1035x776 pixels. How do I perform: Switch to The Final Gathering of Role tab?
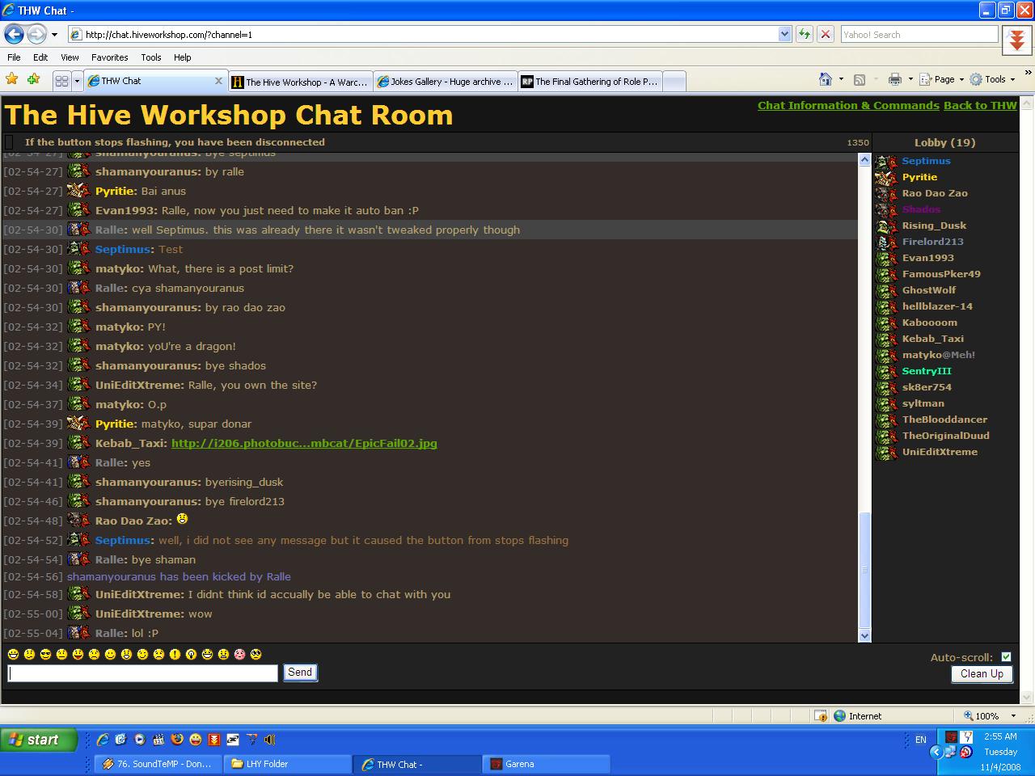point(589,82)
